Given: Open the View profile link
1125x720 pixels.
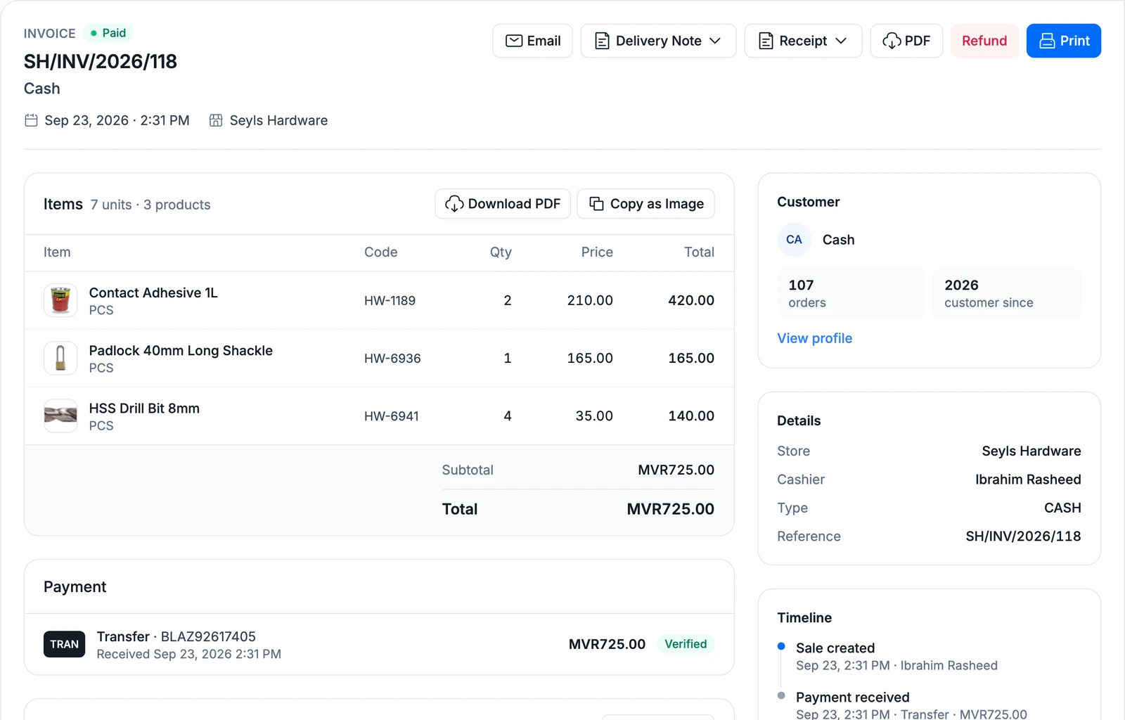Looking at the screenshot, I should (814, 338).
